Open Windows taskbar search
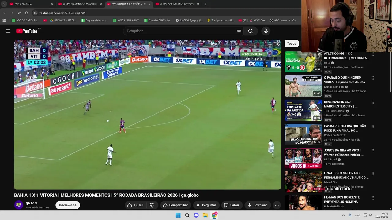 point(187,215)
